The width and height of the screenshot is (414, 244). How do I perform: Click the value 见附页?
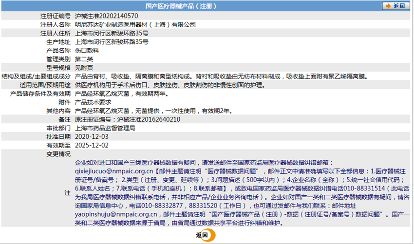pyautogui.click(x=84, y=68)
